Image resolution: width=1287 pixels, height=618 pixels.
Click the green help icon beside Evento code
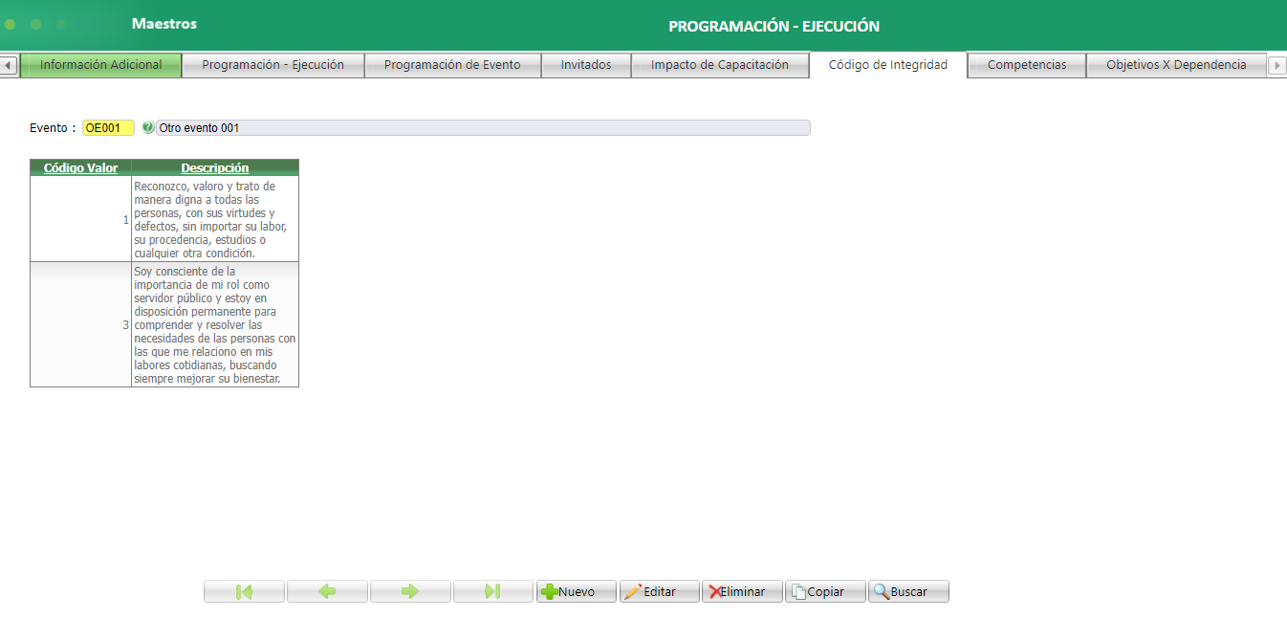146,125
